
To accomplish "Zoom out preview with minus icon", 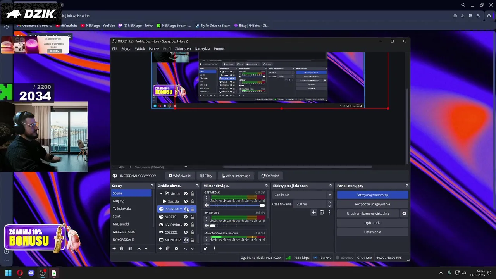I will tap(114, 167).
